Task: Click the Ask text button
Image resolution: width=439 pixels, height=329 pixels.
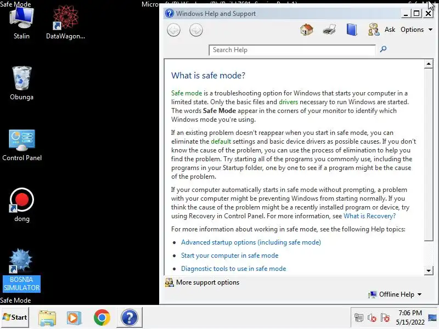Action: click(390, 30)
